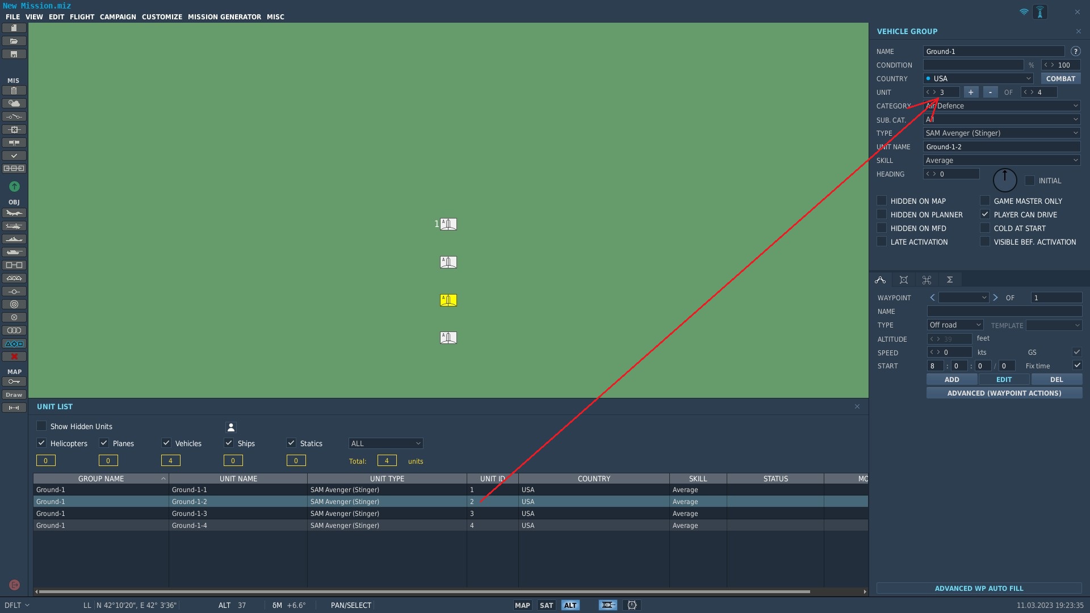Screen dimensions: 1090x613
Task: Open the WAYPOINT number dropdown
Action: pos(963,297)
